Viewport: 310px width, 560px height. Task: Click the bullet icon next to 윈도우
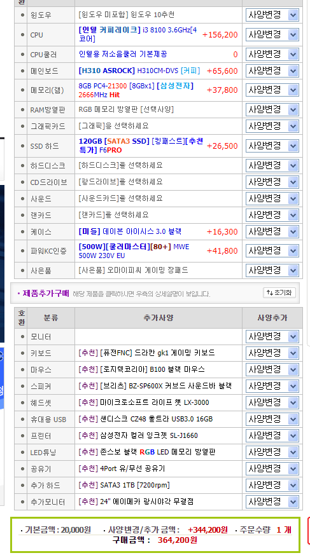(x=23, y=15)
